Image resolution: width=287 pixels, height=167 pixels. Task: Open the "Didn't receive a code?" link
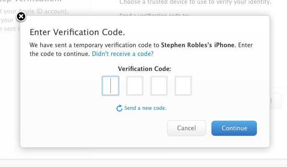pos(123,54)
